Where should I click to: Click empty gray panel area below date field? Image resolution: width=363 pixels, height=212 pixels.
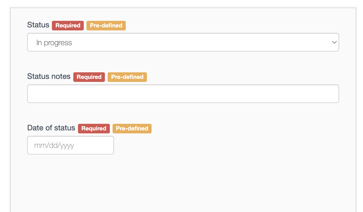click(165, 184)
